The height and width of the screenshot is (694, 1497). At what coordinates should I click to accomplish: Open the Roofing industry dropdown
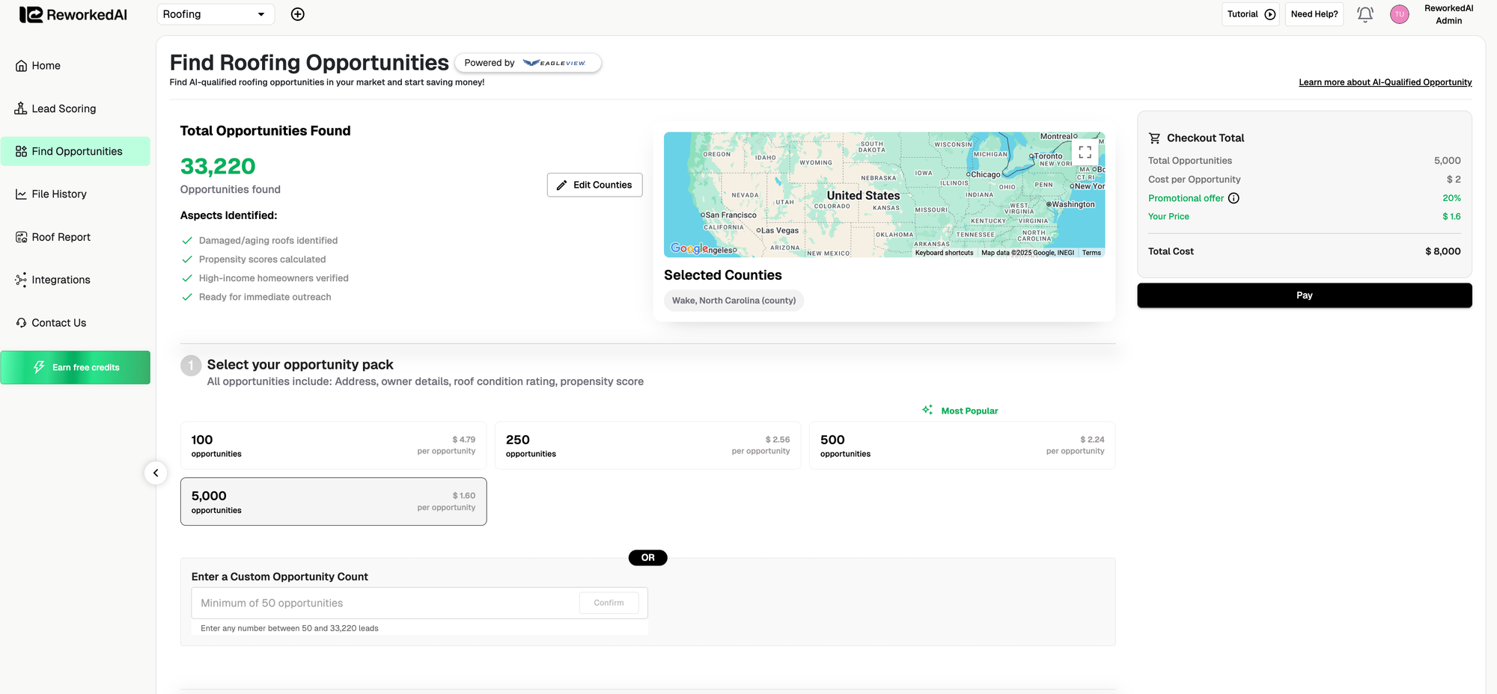tap(216, 14)
